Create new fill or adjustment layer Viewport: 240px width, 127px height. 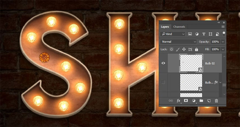(x=194, y=101)
